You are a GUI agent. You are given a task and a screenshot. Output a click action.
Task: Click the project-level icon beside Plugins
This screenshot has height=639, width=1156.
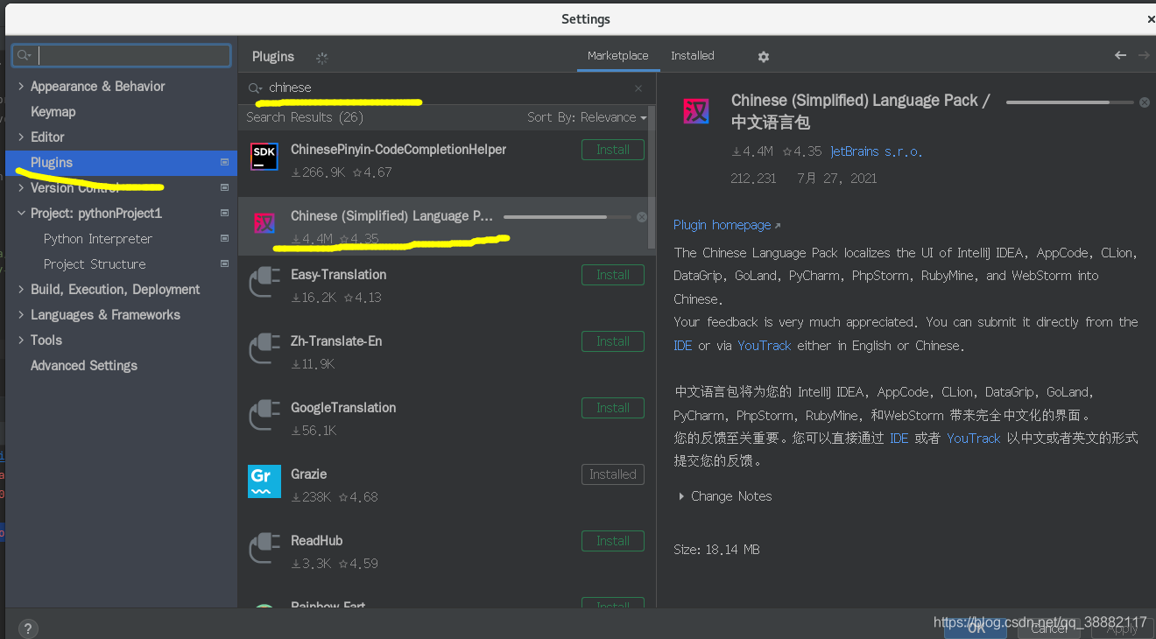224,162
